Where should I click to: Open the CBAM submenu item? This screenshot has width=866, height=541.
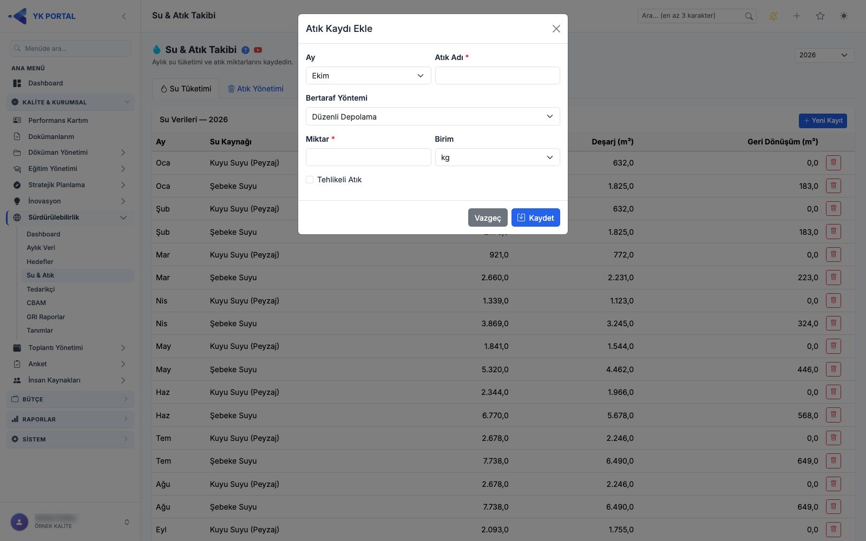pyautogui.click(x=36, y=303)
